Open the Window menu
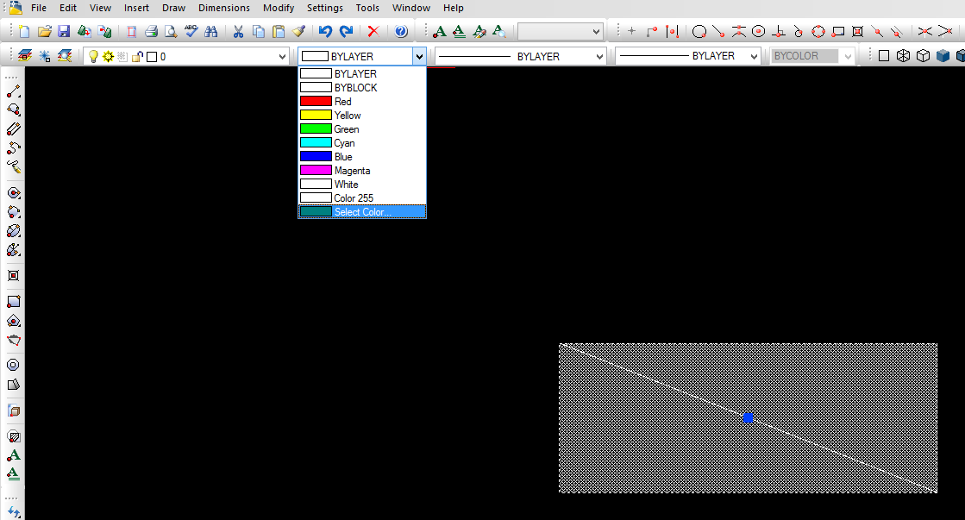 [411, 8]
